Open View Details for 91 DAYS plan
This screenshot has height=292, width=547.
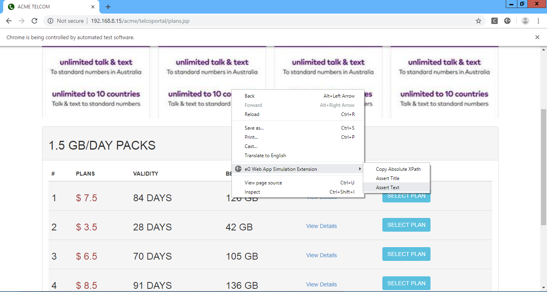[x=322, y=284]
